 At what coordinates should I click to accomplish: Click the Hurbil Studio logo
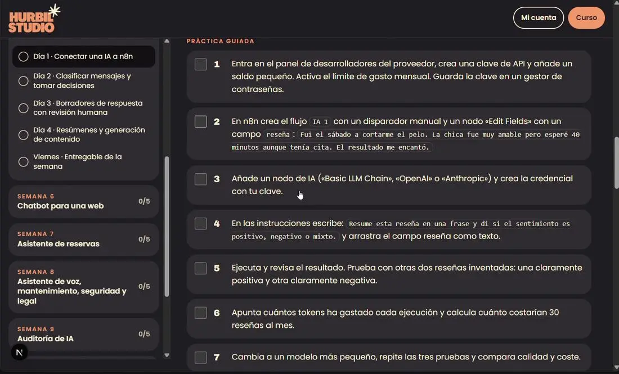34,18
